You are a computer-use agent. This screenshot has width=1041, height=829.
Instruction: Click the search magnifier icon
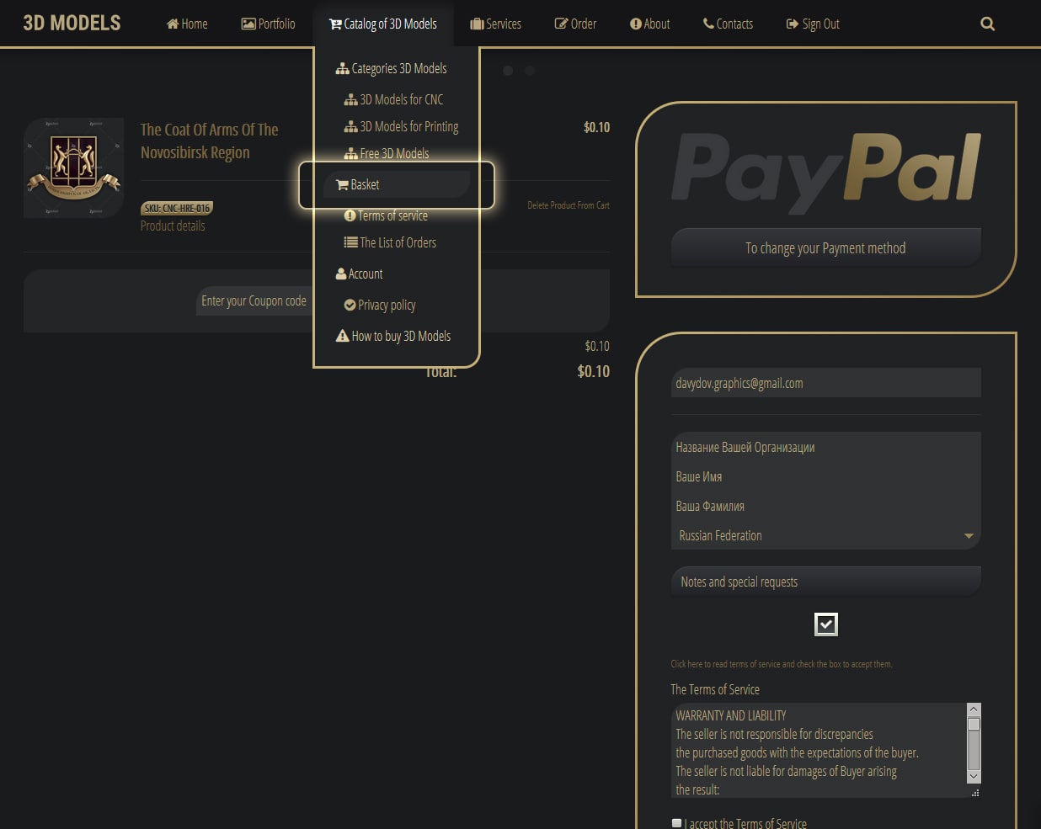pyautogui.click(x=987, y=24)
